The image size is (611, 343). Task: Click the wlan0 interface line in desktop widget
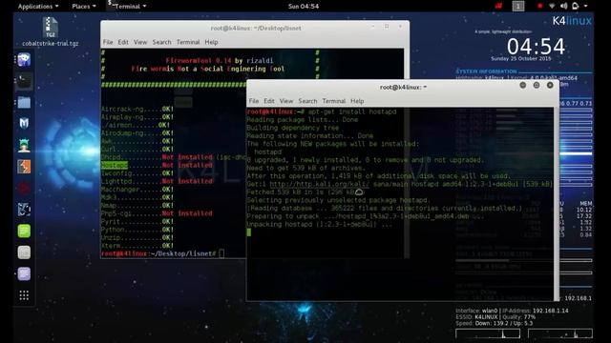click(512, 311)
